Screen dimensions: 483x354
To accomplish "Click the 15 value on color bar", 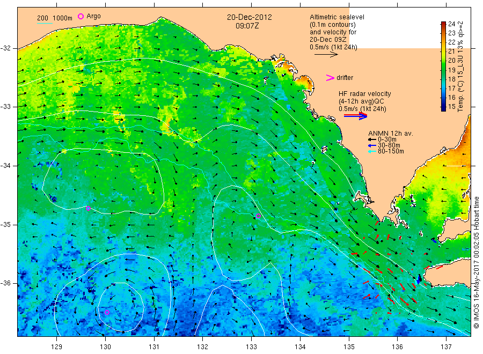I will tap(451, 107).
